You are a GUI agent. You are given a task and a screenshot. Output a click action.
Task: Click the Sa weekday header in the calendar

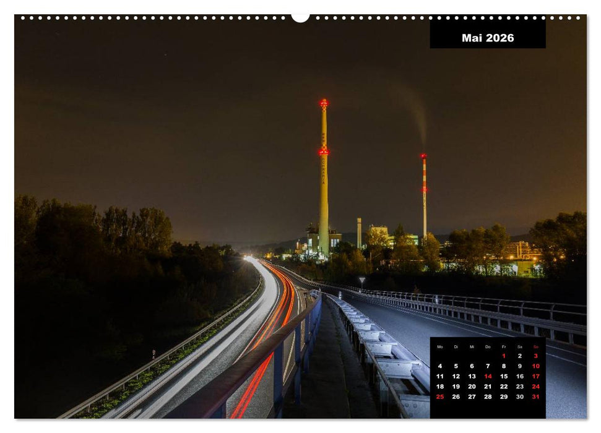tap(520, 346)
